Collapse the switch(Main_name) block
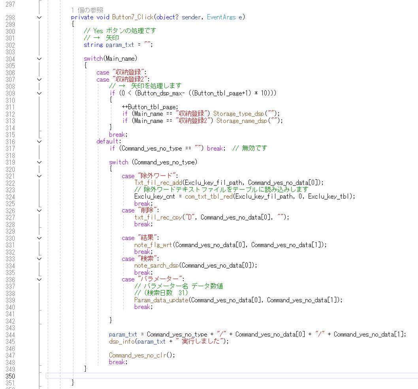Viewport: 418px width, 389px height. [x=39, y=59]
